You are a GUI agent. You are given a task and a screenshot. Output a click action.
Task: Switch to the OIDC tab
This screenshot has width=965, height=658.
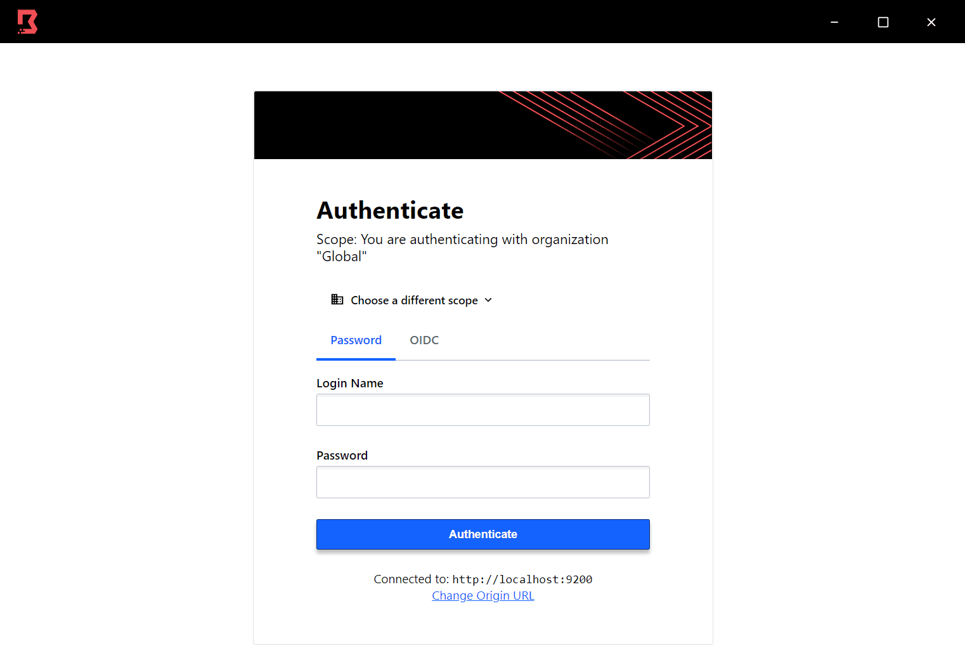click(424, 340)
